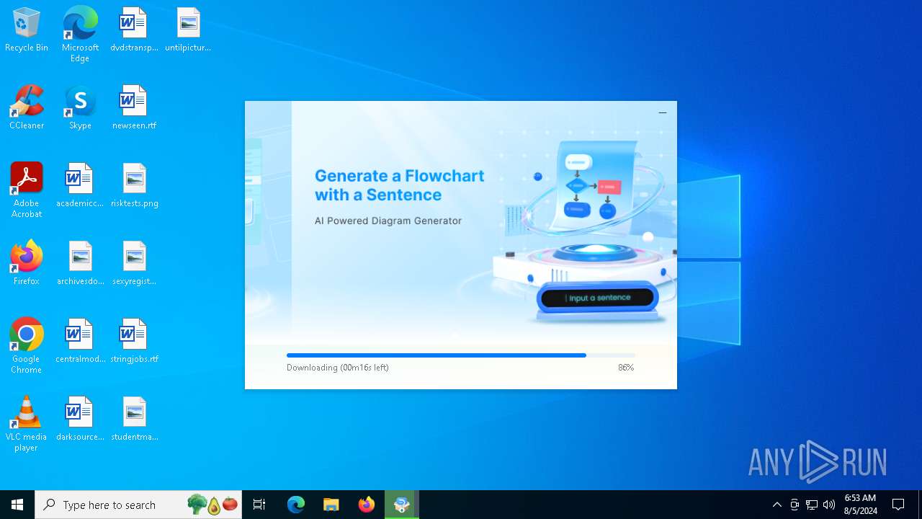This screenshot has width=922, height=519.
Task: Click the 'Generate a Flowchart with a Sentence' heading
Action: pyautogui.click(x=400, y=185)
